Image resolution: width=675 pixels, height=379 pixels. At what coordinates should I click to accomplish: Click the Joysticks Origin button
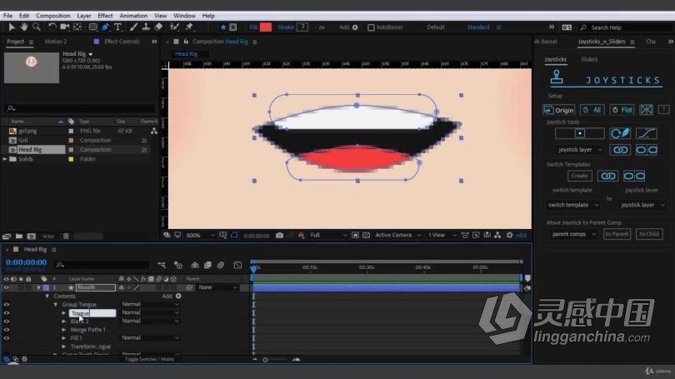click(x=558, y=110)
